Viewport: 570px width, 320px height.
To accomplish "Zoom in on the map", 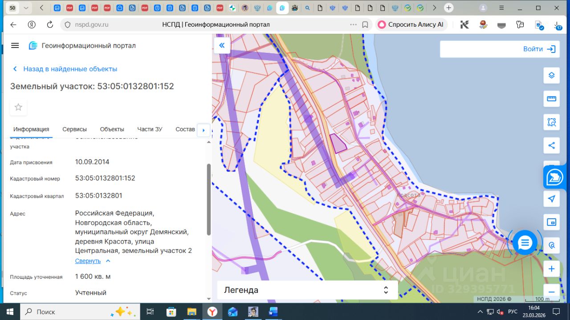I will (x=551, y=269).
